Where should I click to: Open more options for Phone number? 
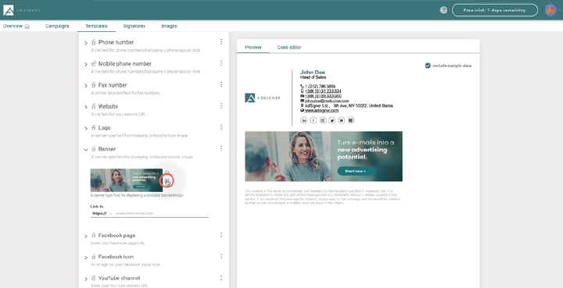pos(221,41)
